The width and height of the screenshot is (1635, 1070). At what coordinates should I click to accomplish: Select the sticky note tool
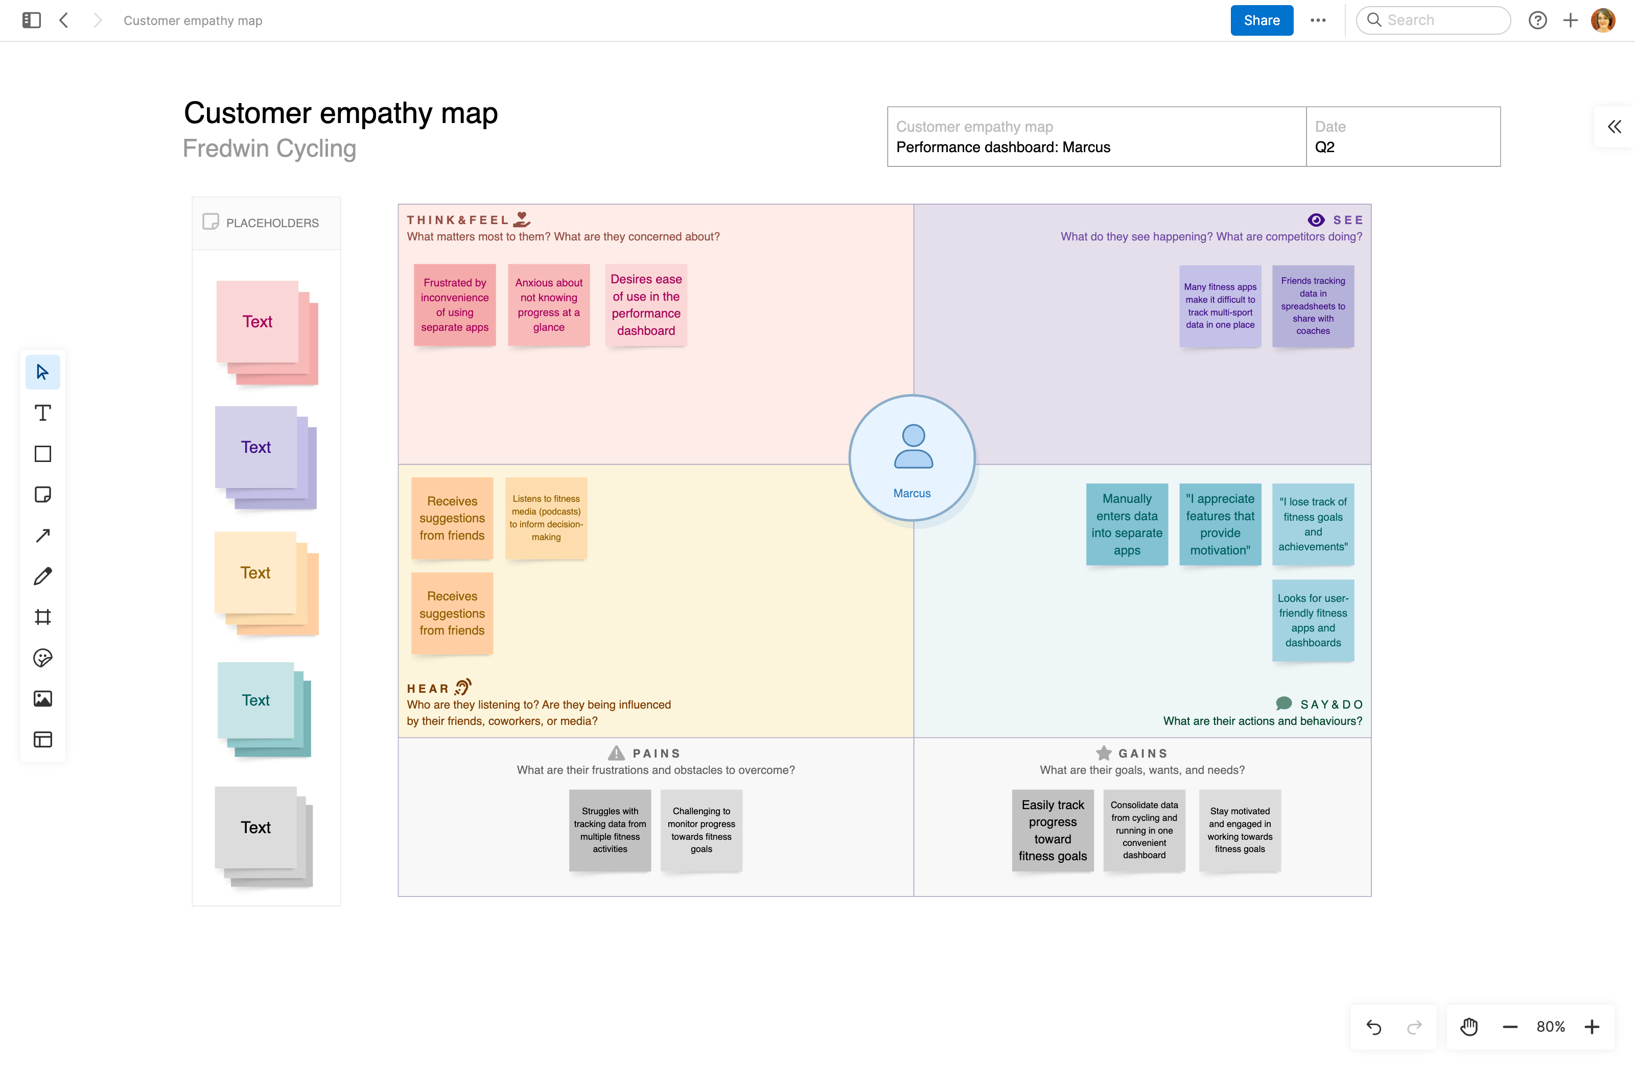click(42, 494)
